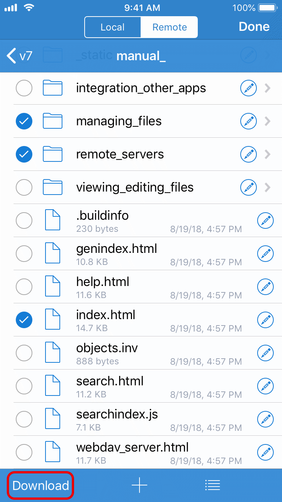Select the Remote tab
The width and height of the screenshot is (282, 502).
170,27
